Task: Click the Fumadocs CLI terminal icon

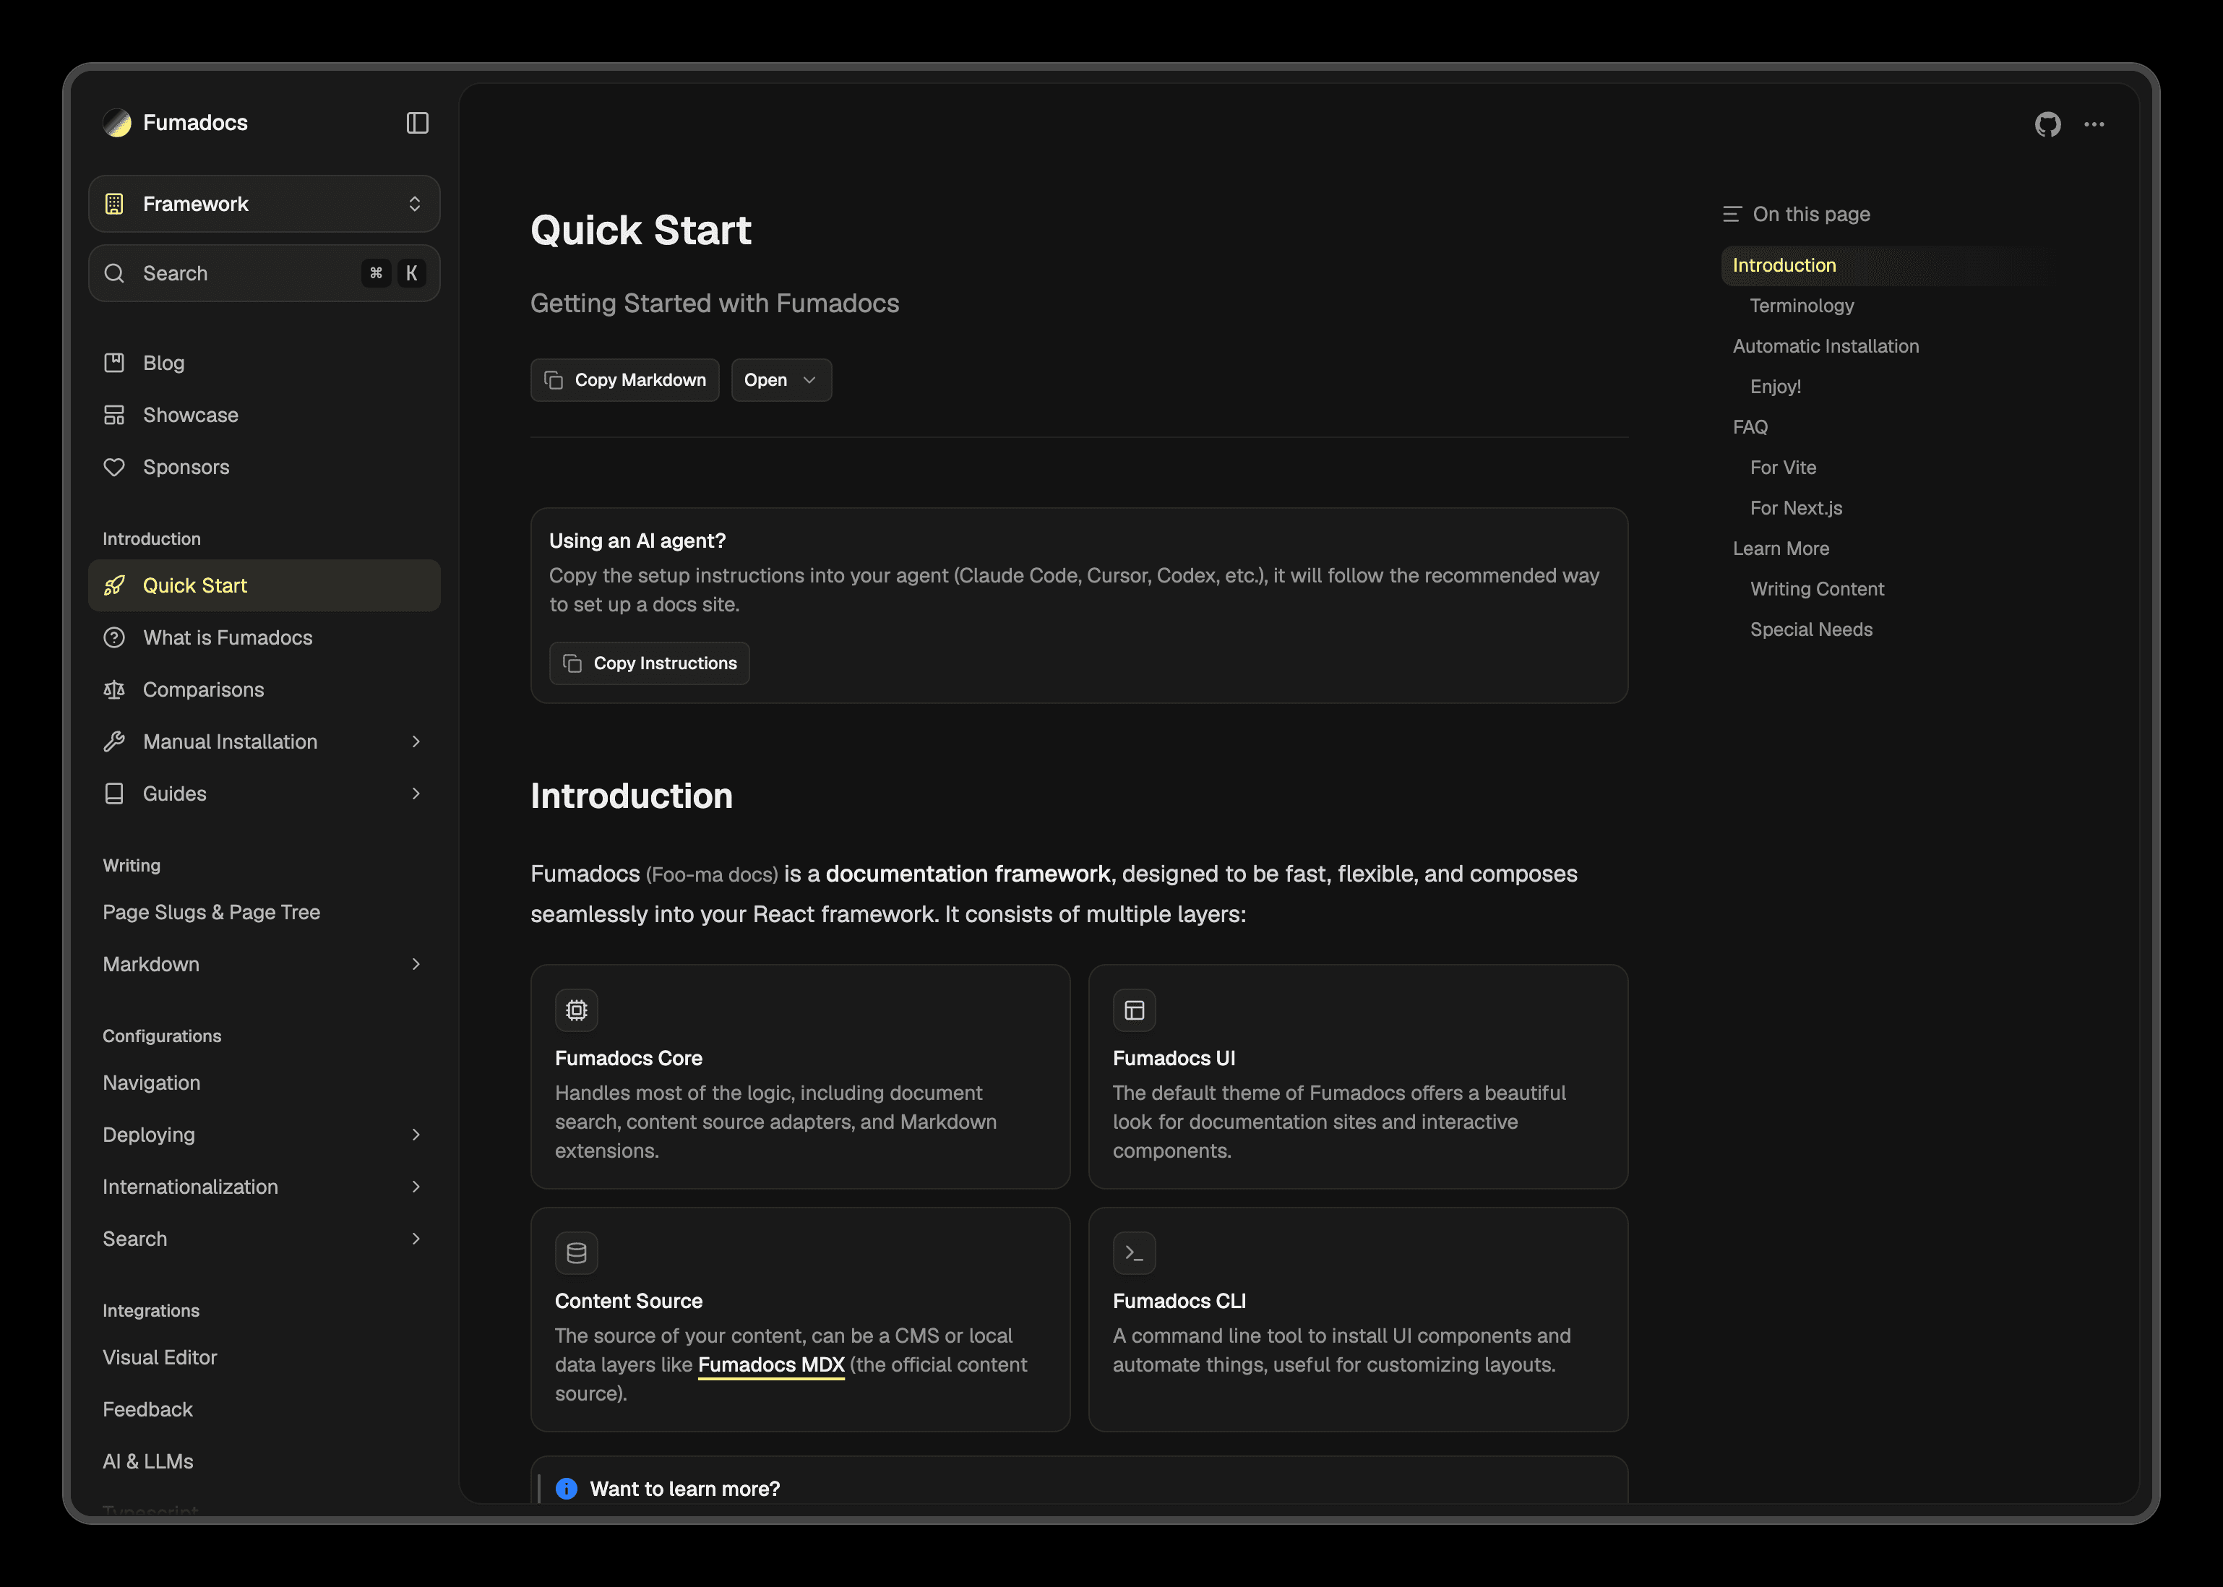Action: click(x=1133, y=1252)
